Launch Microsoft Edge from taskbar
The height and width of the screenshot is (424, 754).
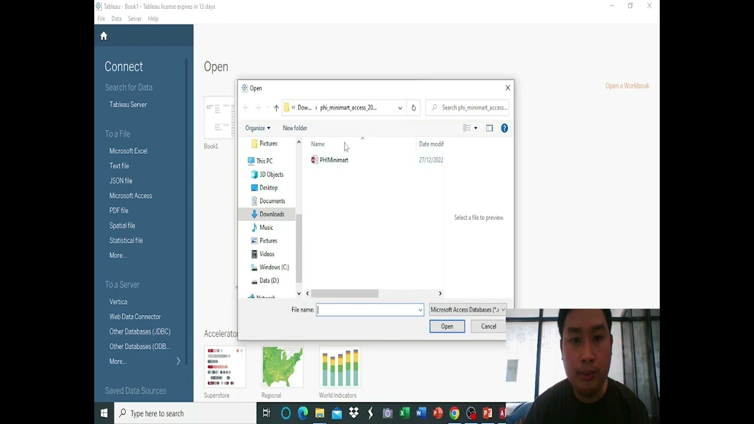tap(303, 413)
